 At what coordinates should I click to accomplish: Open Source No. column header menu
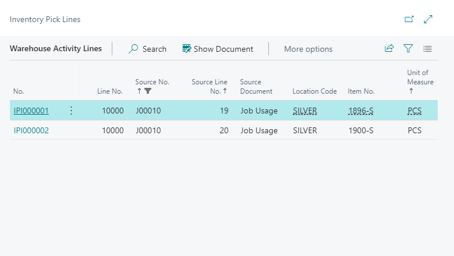(152, 82)
